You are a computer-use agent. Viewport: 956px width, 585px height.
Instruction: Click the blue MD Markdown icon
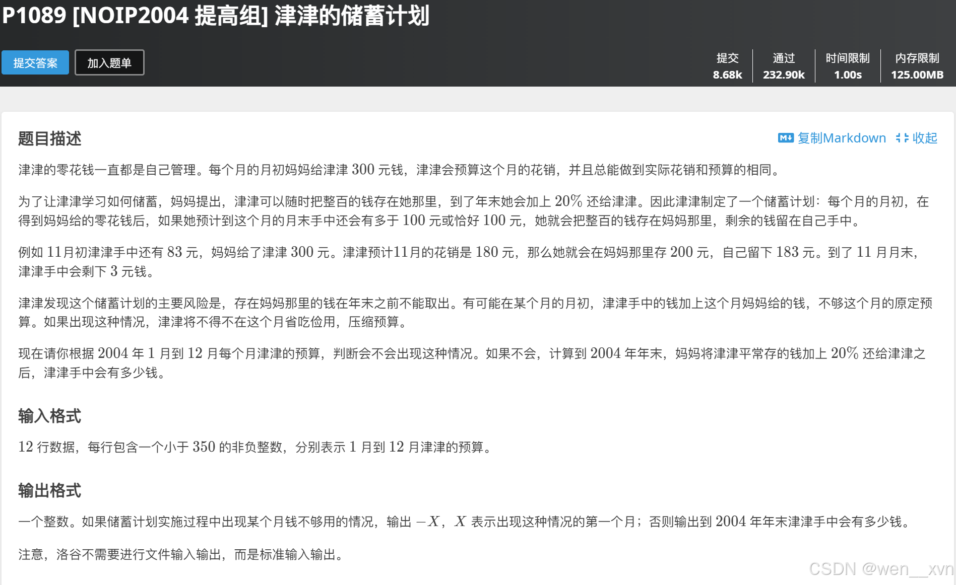785,138
